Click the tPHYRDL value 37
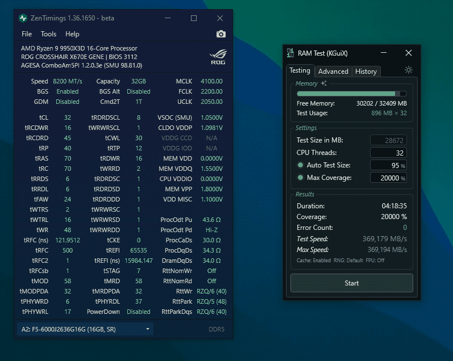 (139, 301)
